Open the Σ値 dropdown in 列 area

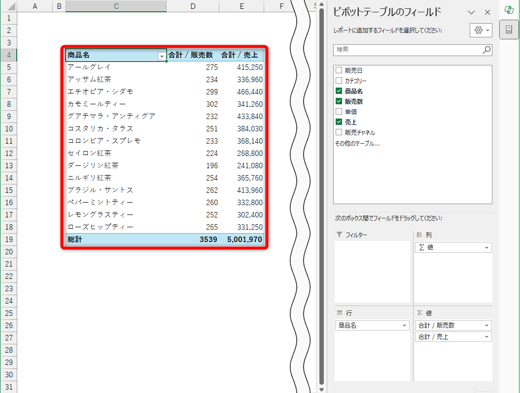(487, 247)
